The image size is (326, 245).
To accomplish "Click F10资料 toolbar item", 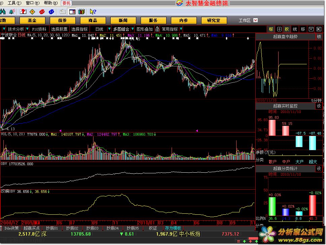I will (39, 29).
